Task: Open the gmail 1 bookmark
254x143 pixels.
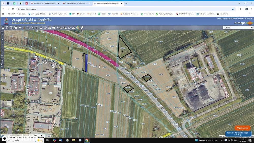Action: (81, 14)
